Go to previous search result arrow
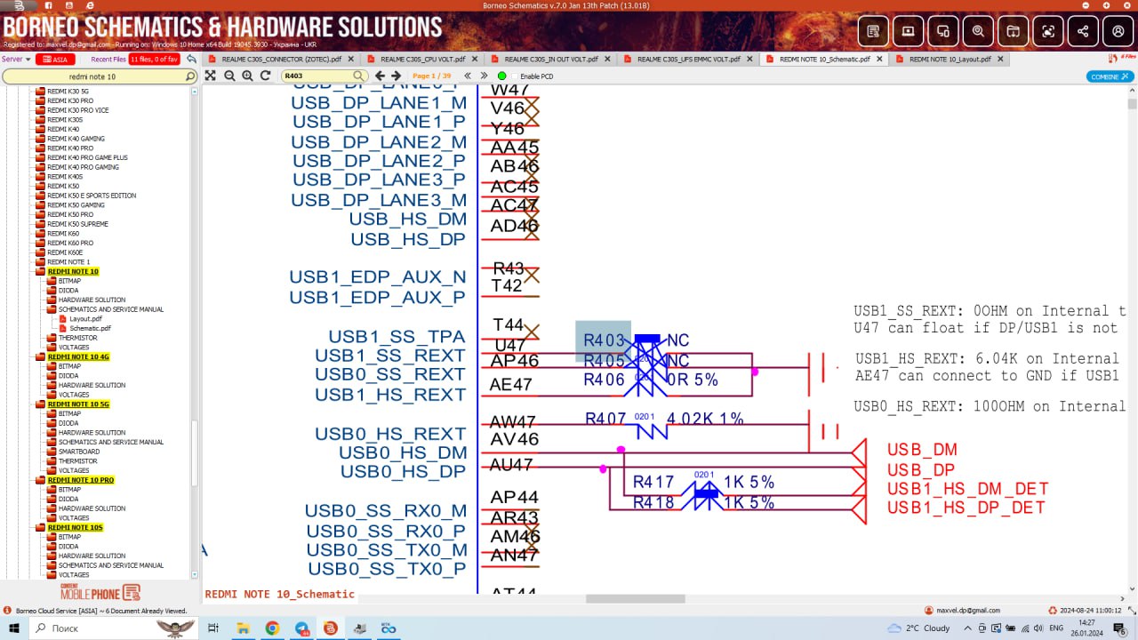 point(380,76)
